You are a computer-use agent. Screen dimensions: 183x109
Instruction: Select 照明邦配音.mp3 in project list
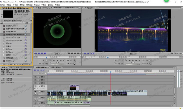coord(11,58)
